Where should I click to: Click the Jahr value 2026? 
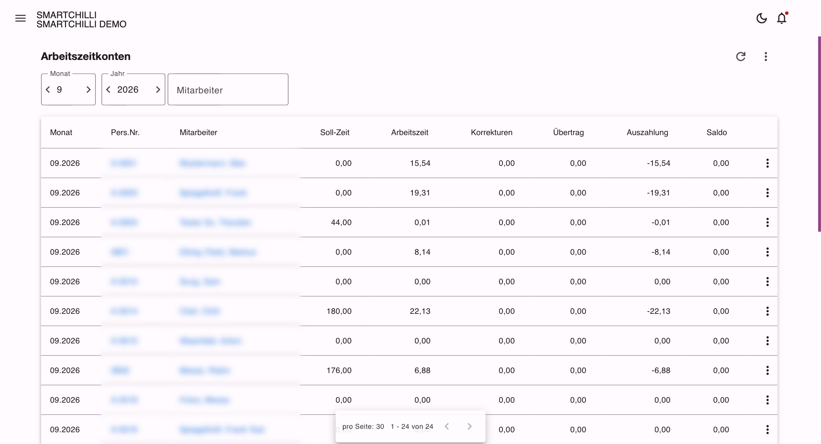point(128,90)
